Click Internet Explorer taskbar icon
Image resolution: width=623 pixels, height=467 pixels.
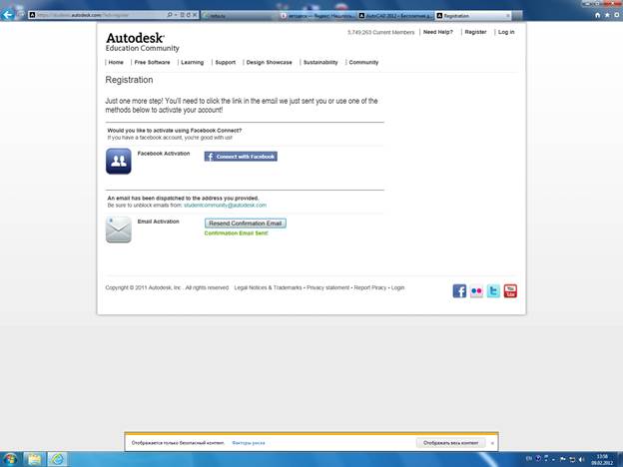tap(57, 459)
